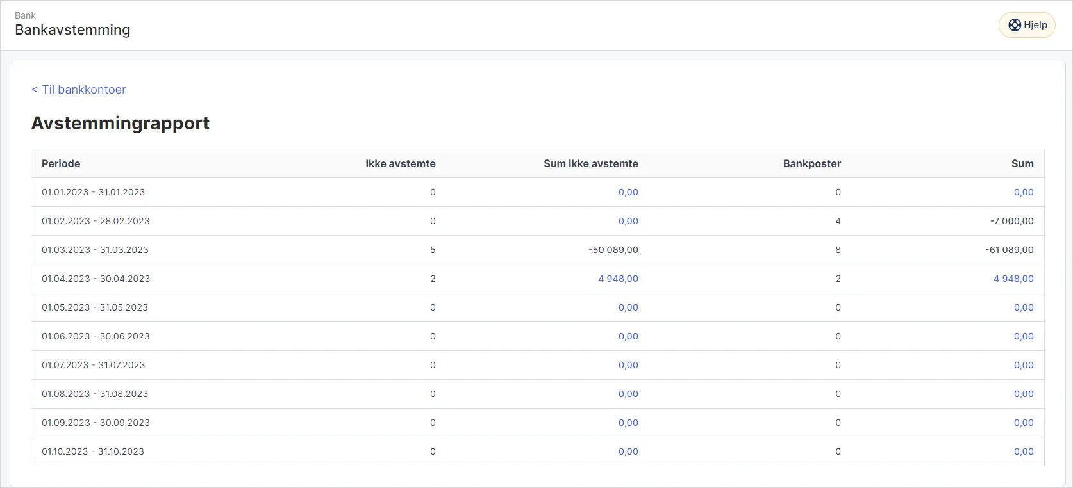Open Sum ikke avstemte 0,00 for January 2023
This screenshot has width=1073, height=488.
pos(628,192)
